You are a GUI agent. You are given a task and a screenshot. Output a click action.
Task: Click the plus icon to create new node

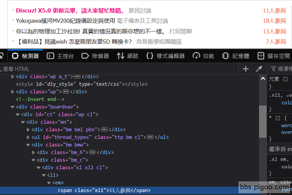click(246, 69)
